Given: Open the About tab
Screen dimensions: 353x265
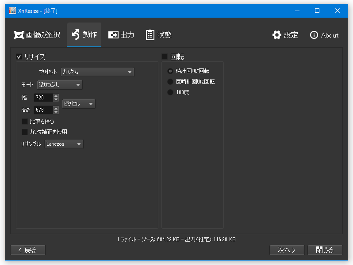Looking at the screenshot, I should tap(324, 35).
